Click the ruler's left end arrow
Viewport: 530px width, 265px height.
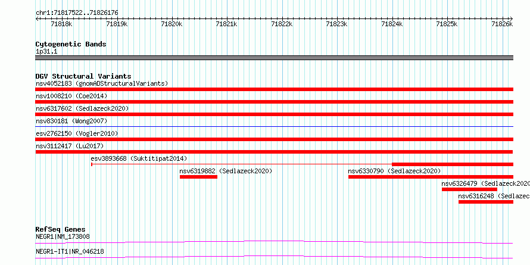[x=37, y=18]
